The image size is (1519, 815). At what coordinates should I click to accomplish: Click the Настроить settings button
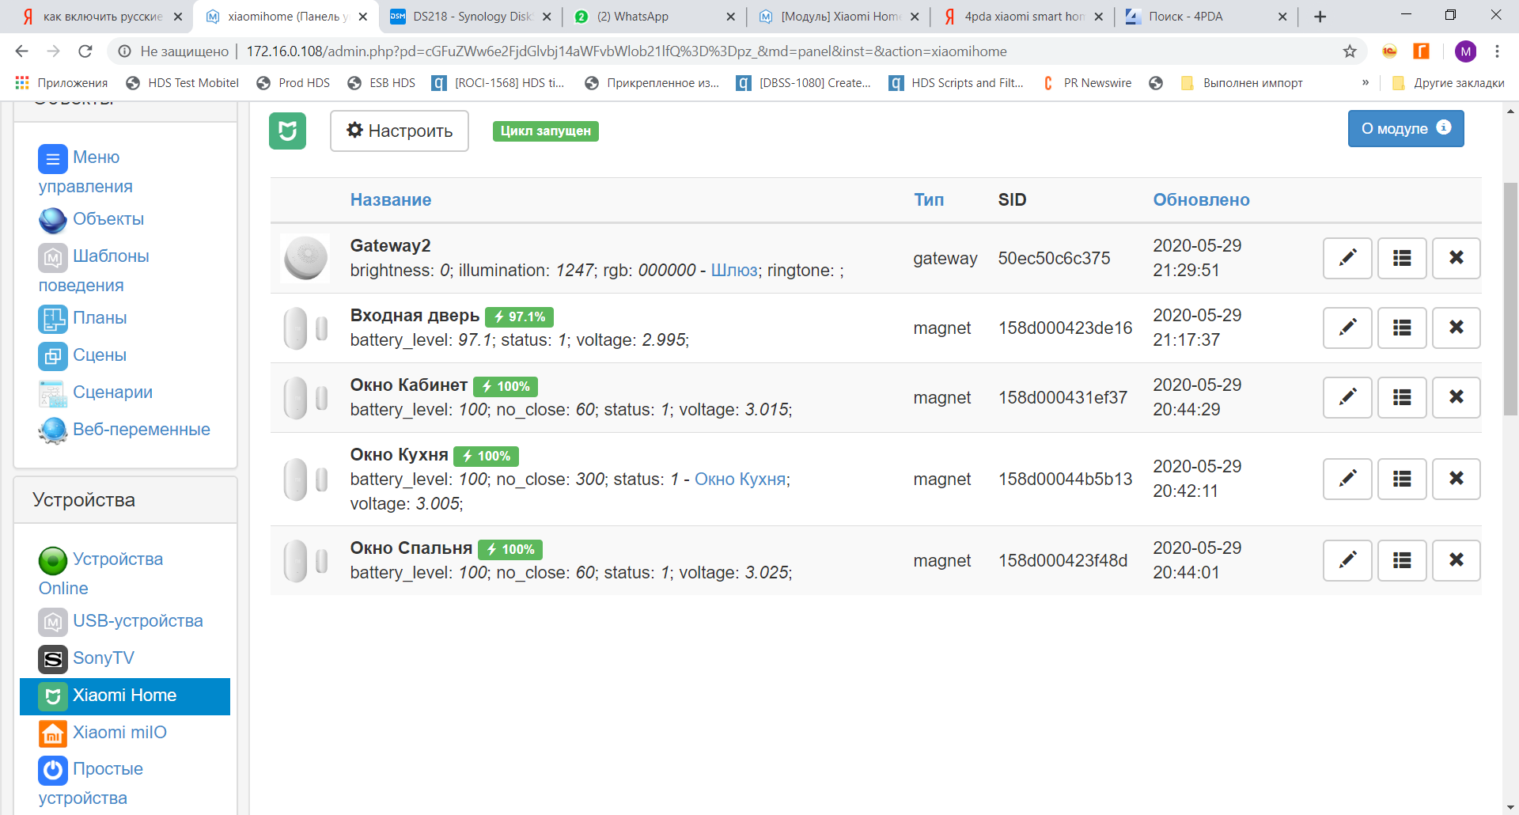[400, 131]
